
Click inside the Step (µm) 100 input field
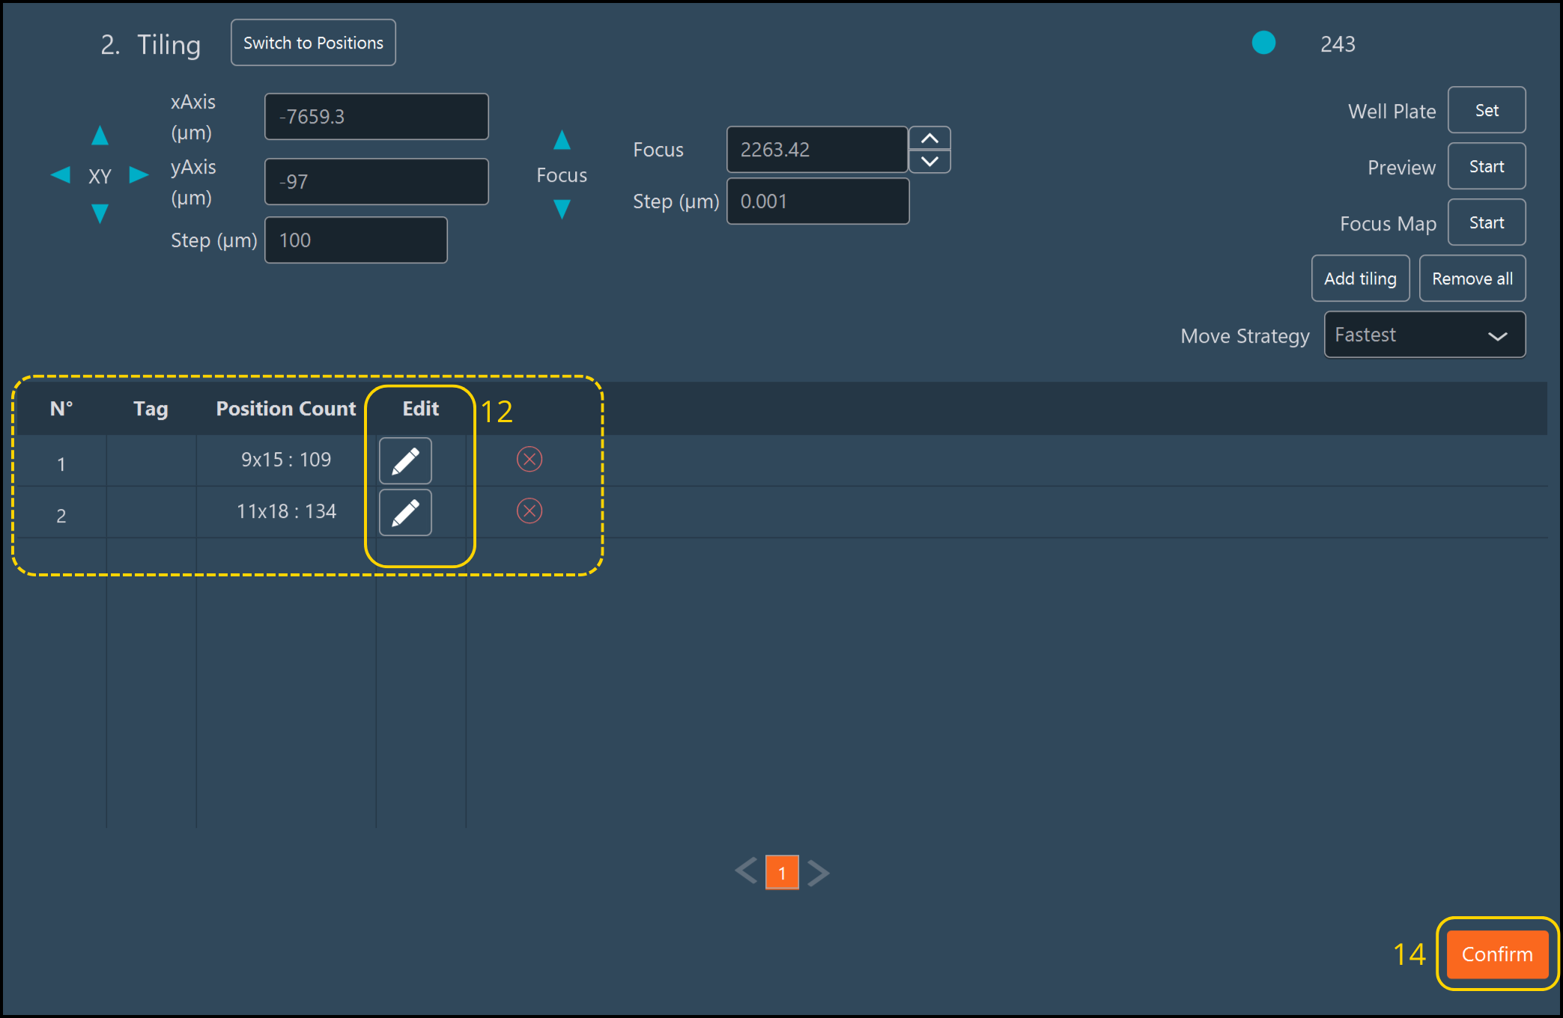coord(356,240)
